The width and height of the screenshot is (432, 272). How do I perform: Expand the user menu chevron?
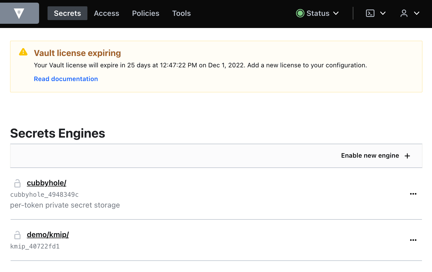[416, 13]
